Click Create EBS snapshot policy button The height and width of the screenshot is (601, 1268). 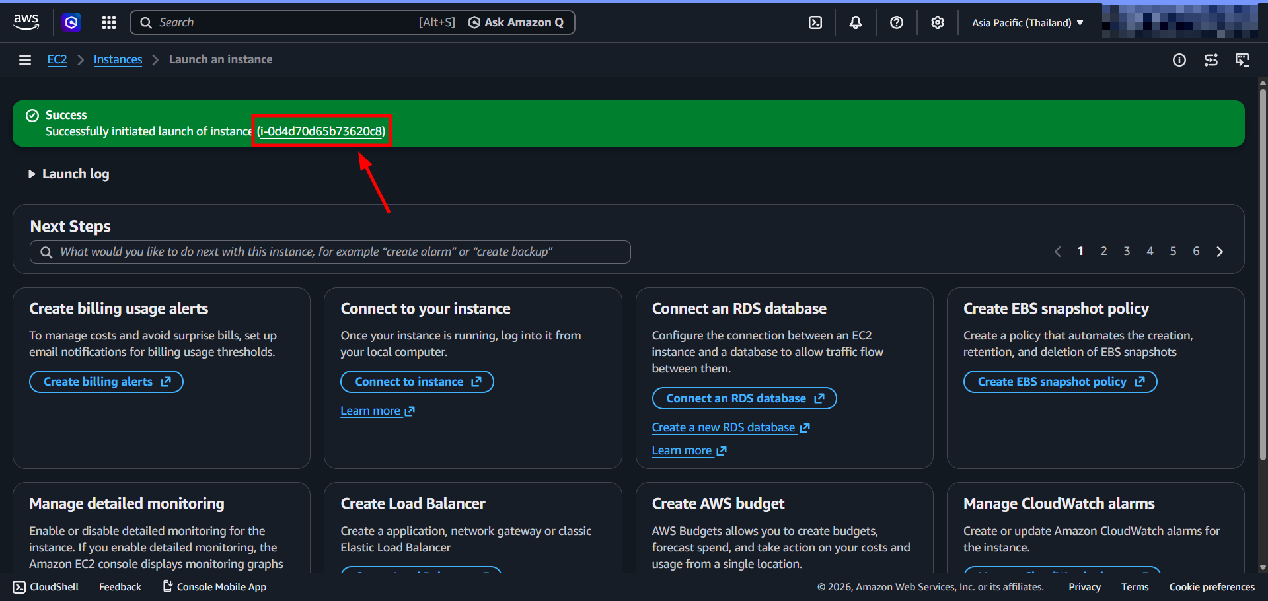1060,382
